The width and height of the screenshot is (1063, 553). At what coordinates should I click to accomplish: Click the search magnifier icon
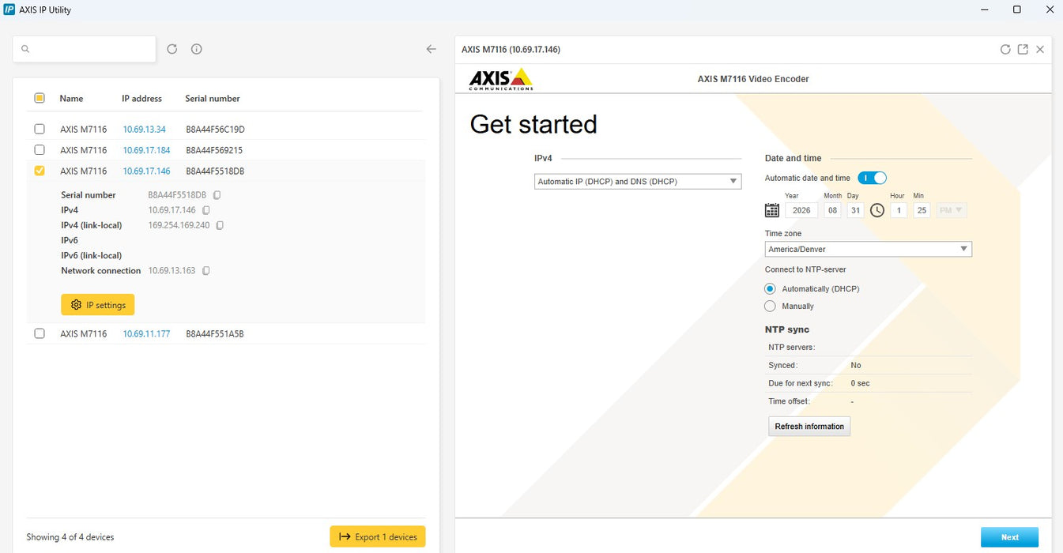25,49
